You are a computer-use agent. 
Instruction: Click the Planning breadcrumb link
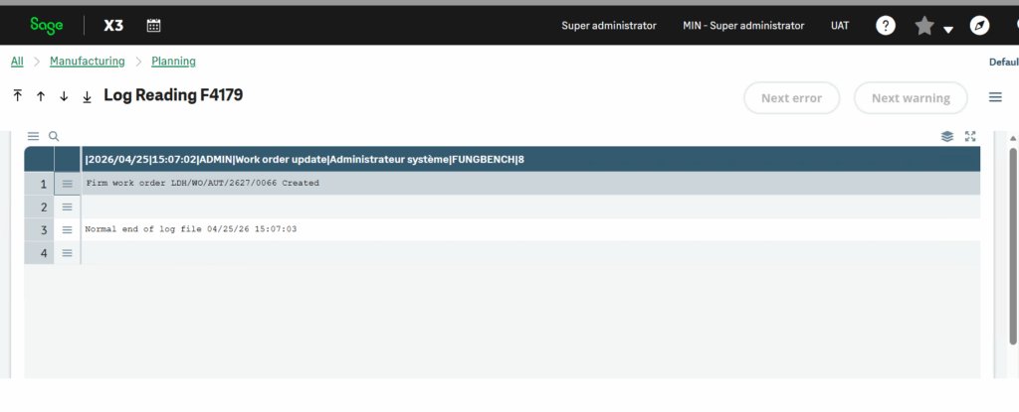coord(173,62)
